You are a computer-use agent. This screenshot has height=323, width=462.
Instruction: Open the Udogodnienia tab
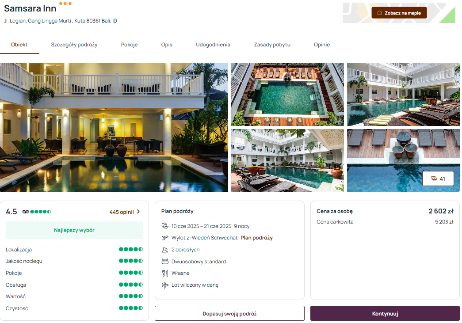pos(213,45)
